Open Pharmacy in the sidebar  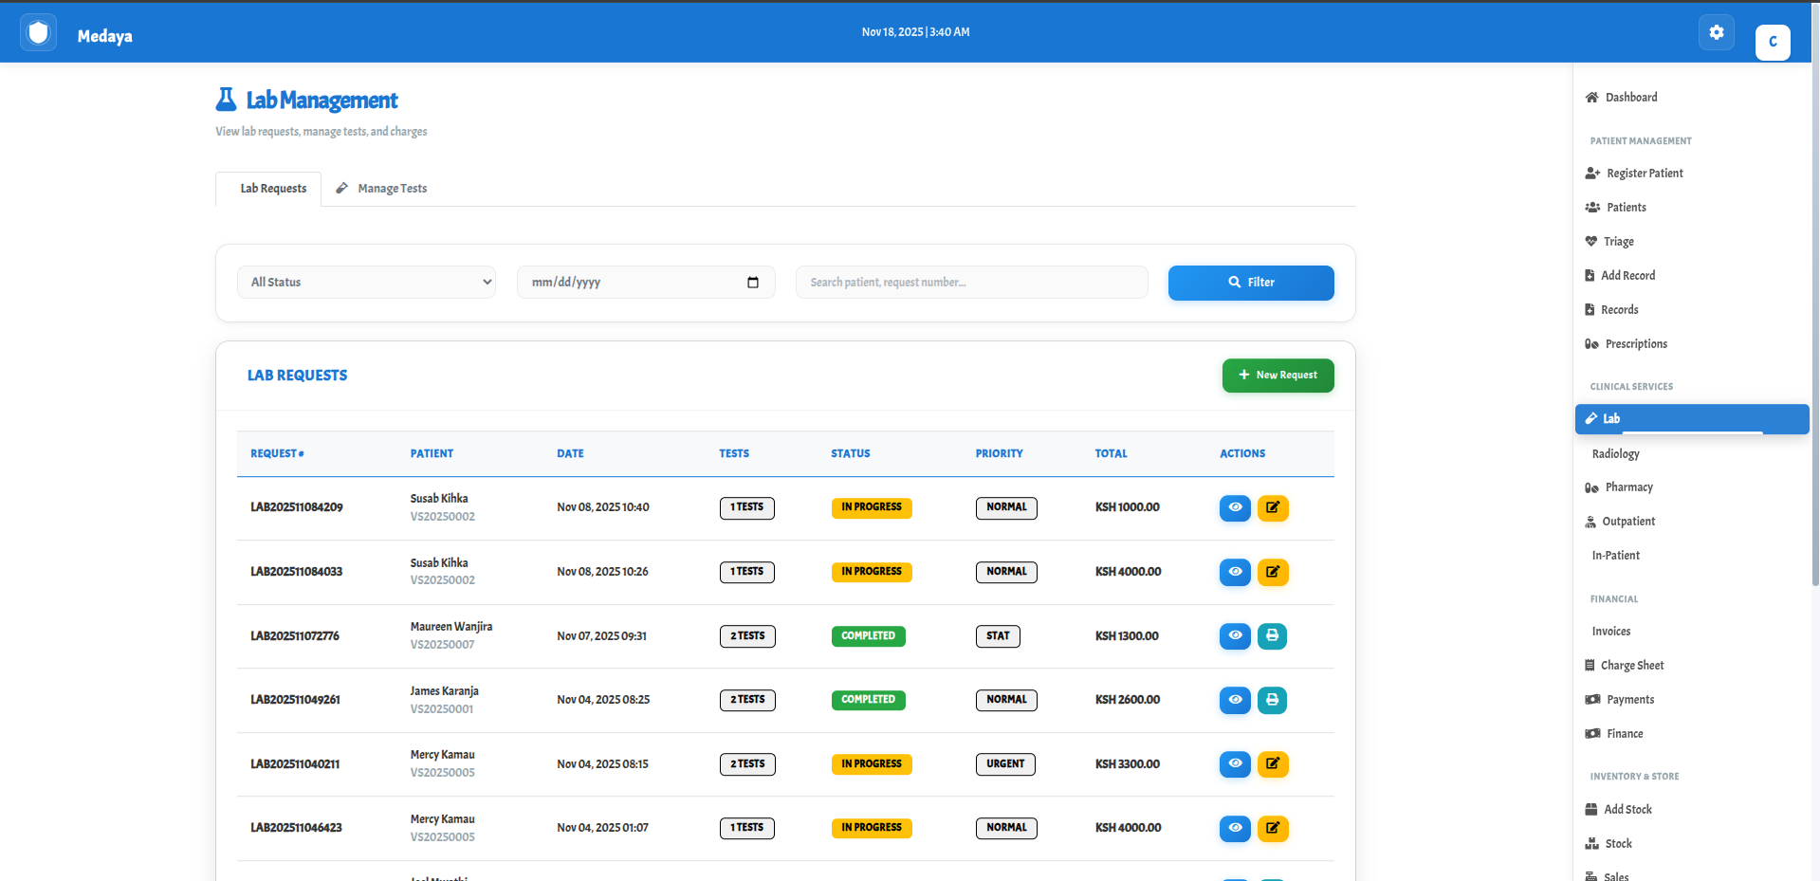(1628, 487)
